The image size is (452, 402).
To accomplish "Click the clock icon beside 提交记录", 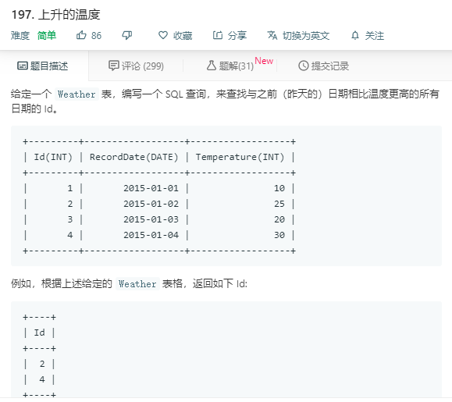I will [303, 66].
